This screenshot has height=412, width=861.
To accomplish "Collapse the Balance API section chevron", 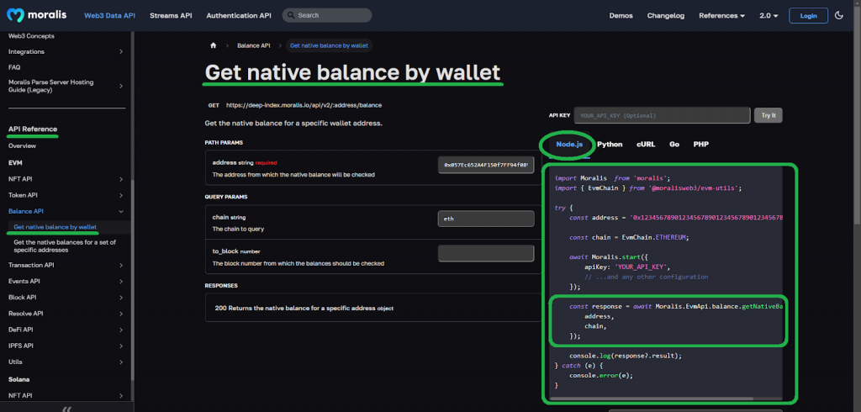I will pos(121,212).
